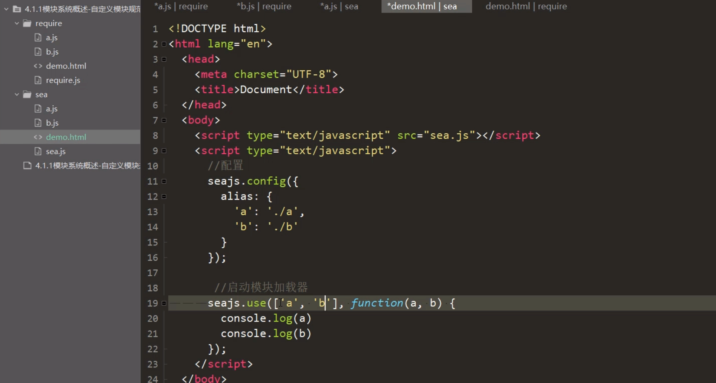The height and width of the screenshot is (383, 716).
Task: Click code icon of demo.html in sea
Action: tap(38, 137)
